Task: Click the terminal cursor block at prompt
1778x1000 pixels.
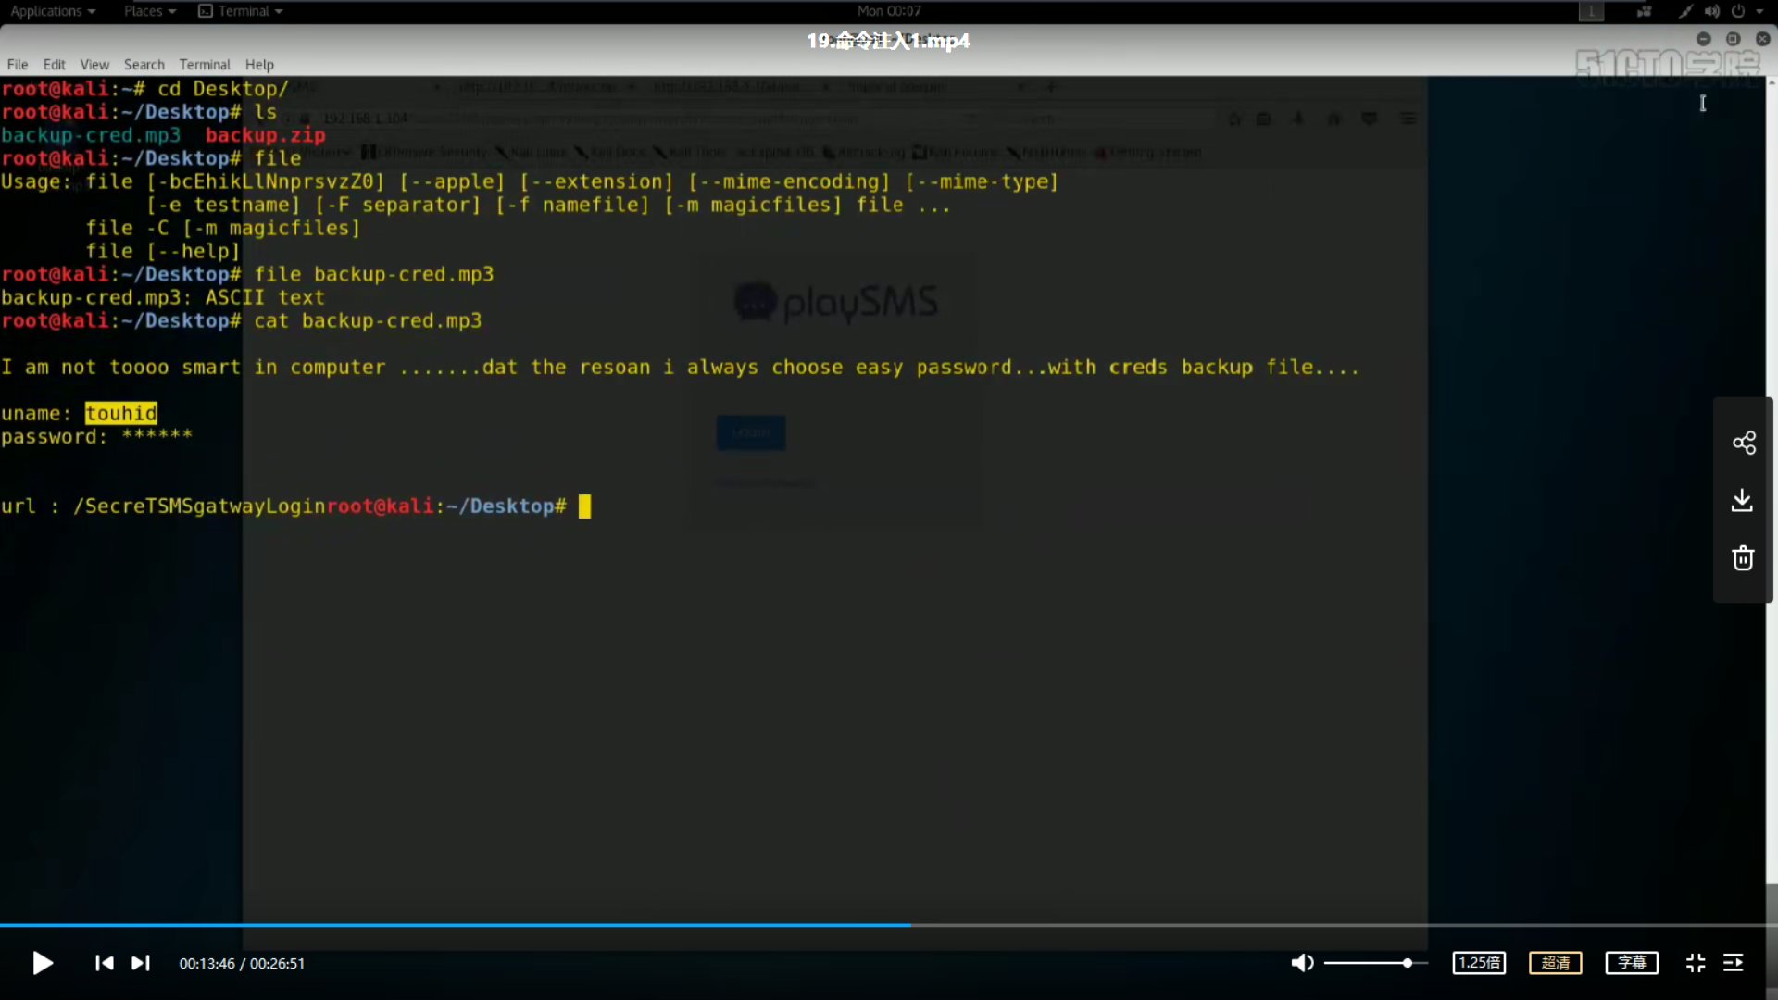Action: point(584,506)
